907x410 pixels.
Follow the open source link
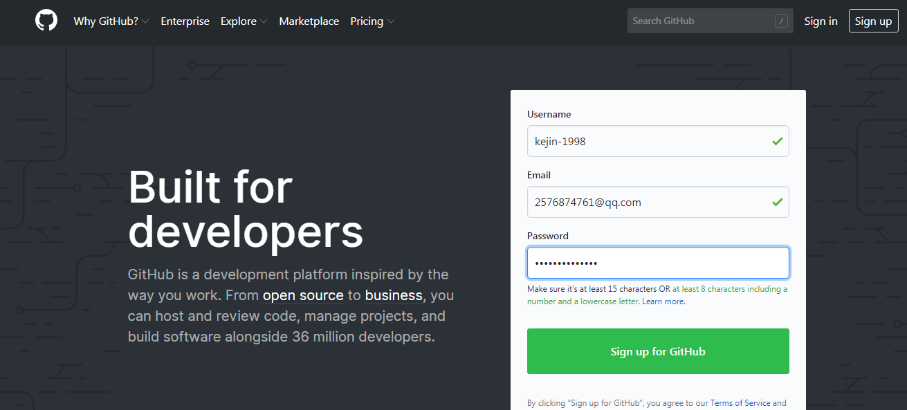(303, 295)
